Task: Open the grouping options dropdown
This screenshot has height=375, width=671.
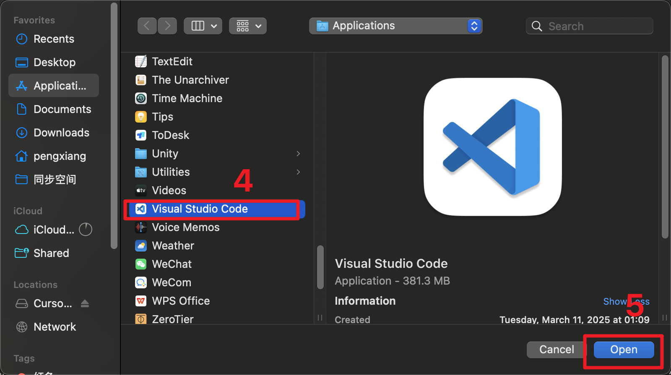Action: click(x=248, y=26)
